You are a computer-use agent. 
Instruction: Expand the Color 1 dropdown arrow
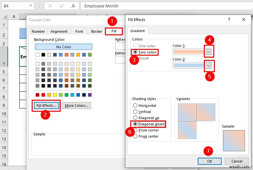point(208,52)
